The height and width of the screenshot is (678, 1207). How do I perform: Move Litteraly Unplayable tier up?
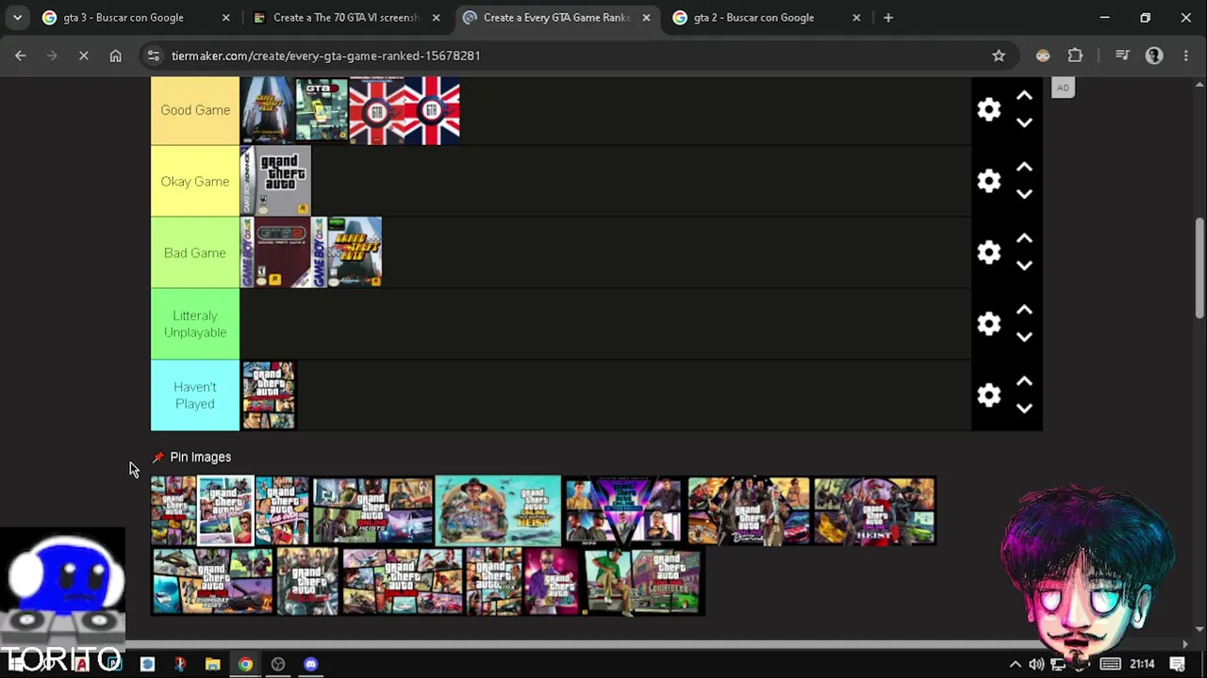pyautogui.click(x=1024, y=311)
